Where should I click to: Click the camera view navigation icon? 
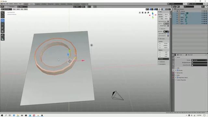tap(143, 13)
